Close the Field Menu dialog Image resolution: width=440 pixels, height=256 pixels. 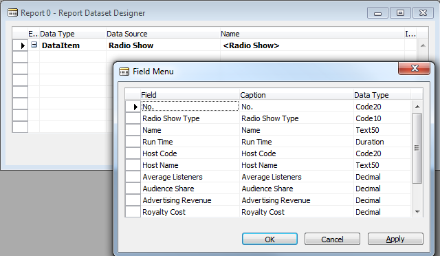414,68
